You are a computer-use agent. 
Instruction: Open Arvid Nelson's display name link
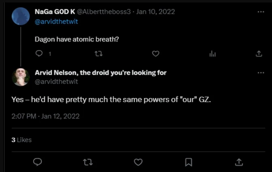tap(101, 73)
